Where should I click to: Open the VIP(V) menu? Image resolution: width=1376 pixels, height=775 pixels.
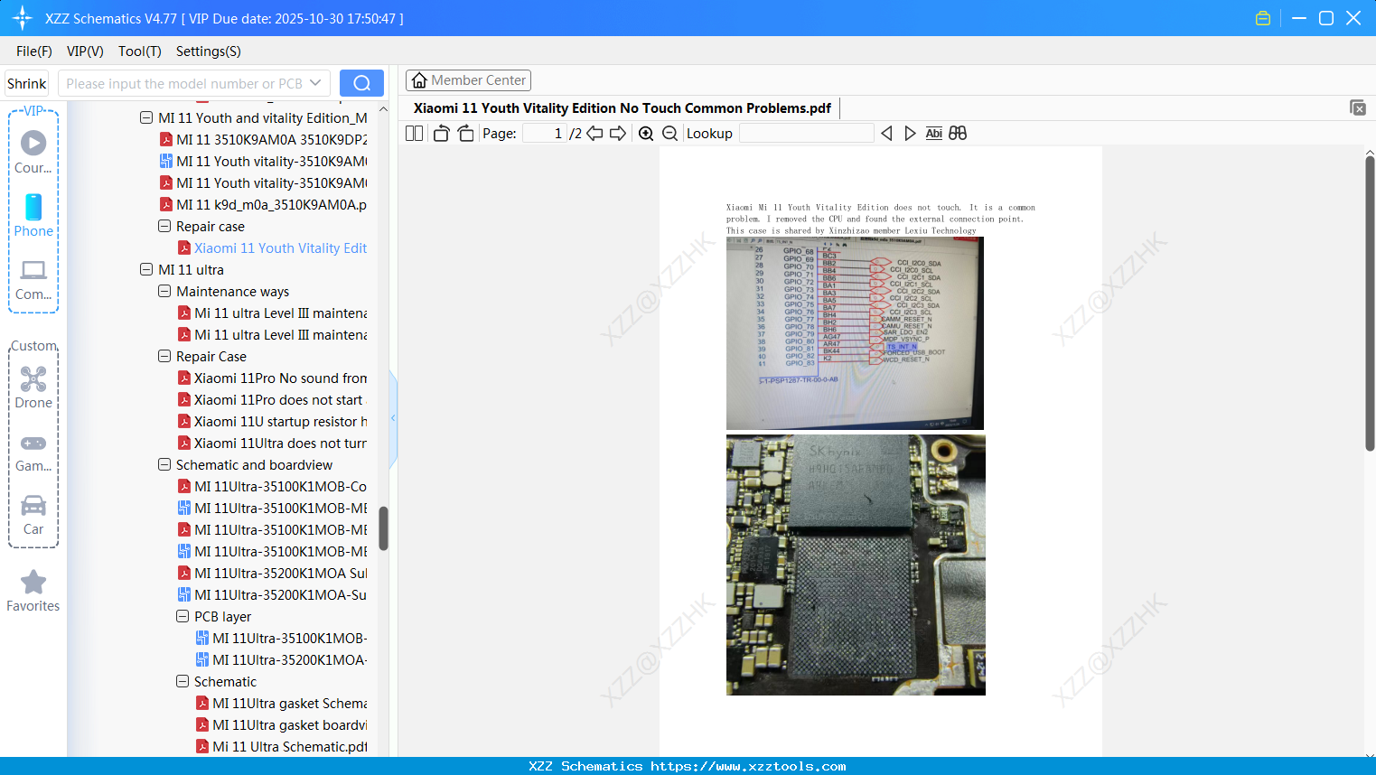85,51
